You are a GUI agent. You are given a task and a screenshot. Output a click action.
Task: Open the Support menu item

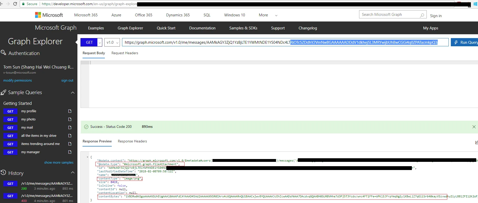point(278,28)
